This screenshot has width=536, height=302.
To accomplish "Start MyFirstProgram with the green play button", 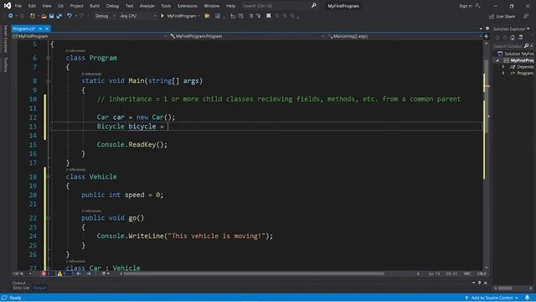I will (x=162, y=16).
